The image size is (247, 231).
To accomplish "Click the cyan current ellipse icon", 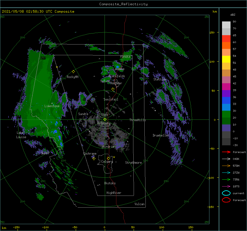I will pos(226,193).
